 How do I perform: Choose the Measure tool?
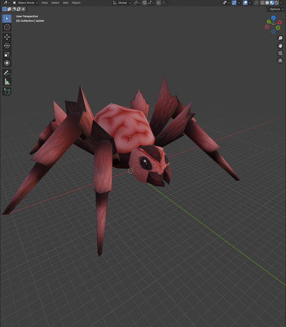7,82
